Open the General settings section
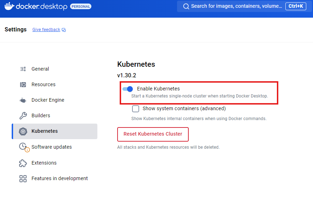The image size is (313, 202). pyautogui.click(x=55, y=69)
